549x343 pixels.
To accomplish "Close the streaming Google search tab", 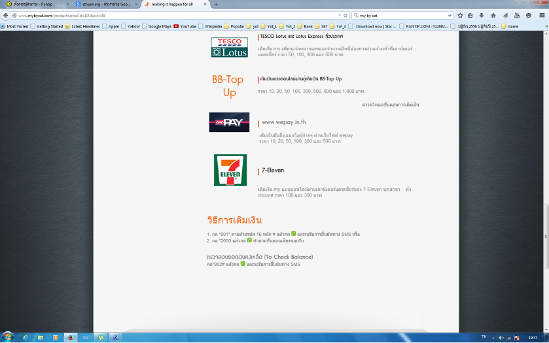I will click(137, 4).
